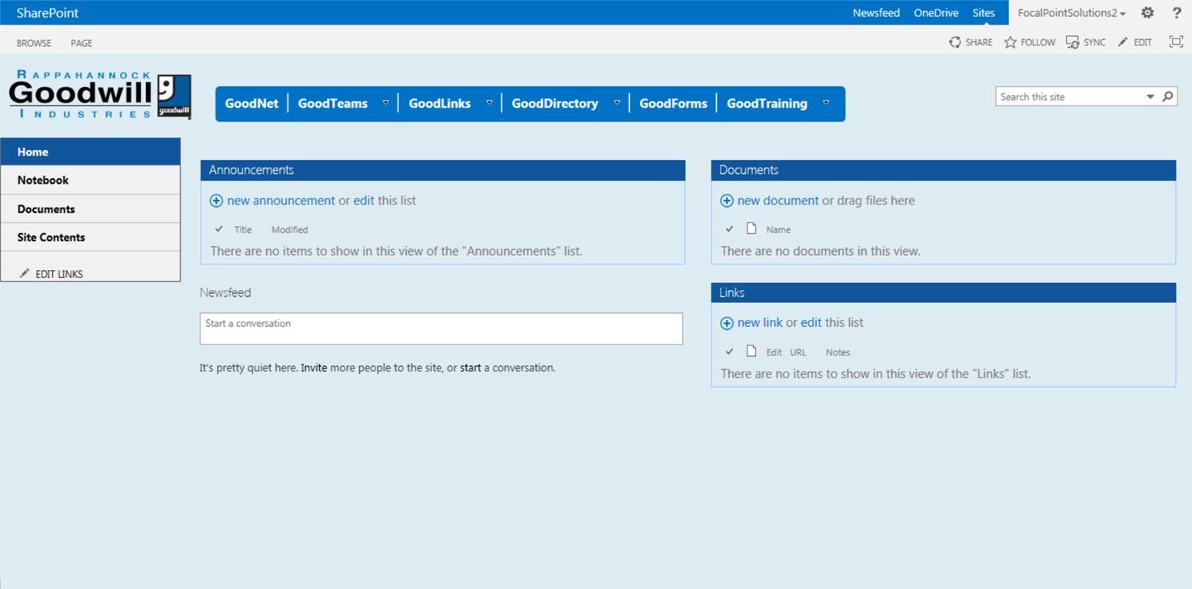Click the Documents web part title
1192x589 pixels.
click(x=749, y=170)
